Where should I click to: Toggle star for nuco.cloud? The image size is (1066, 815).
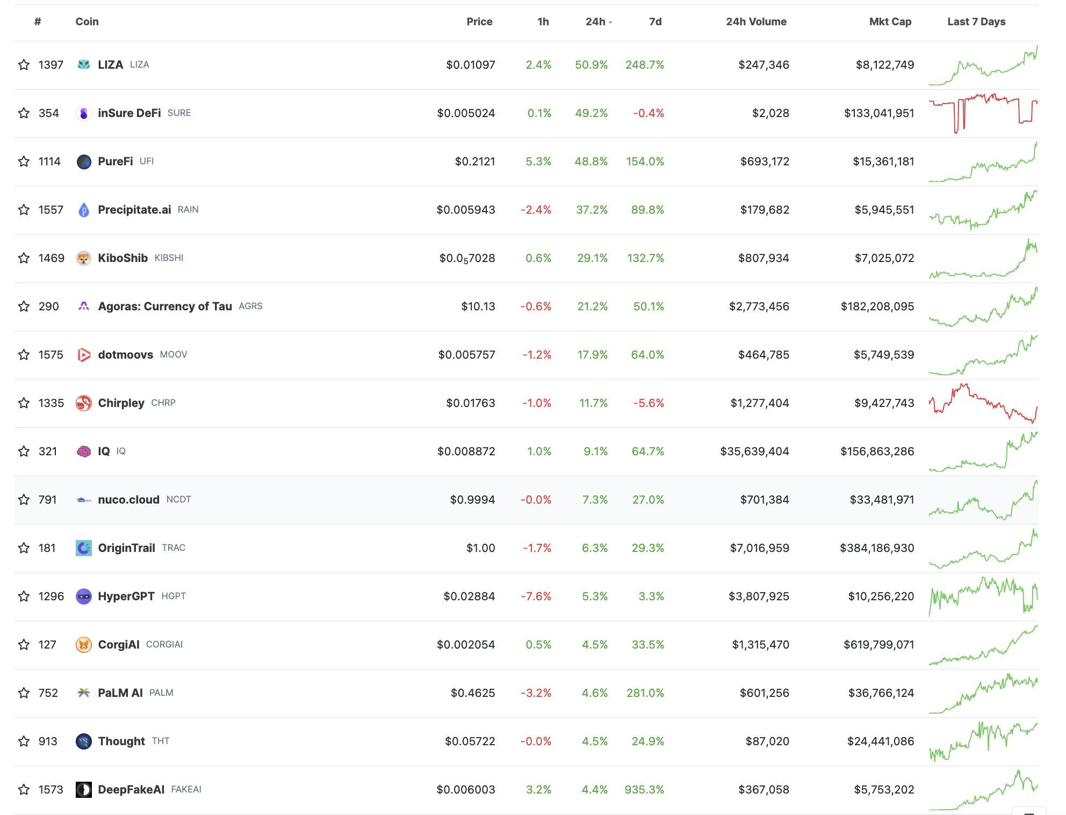click(x=24, y=500)
